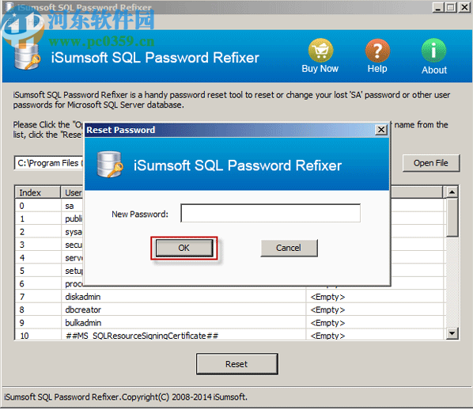Focus the New Password input field
The image size is (473, 410).
(271, 213)
